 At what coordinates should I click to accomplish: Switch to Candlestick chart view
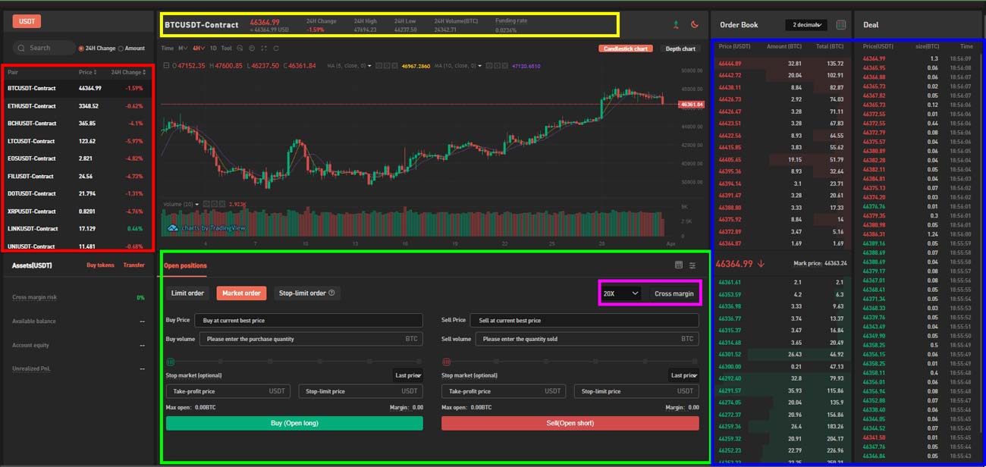[x=626, y=49]
